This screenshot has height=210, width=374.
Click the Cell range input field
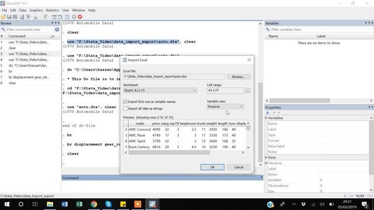coord(226,90)
